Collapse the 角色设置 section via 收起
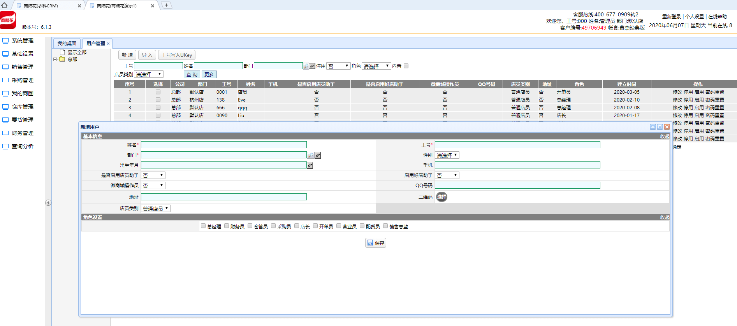Image resolution: width=737 pixels, height=326 pixels. coord(665,217)
